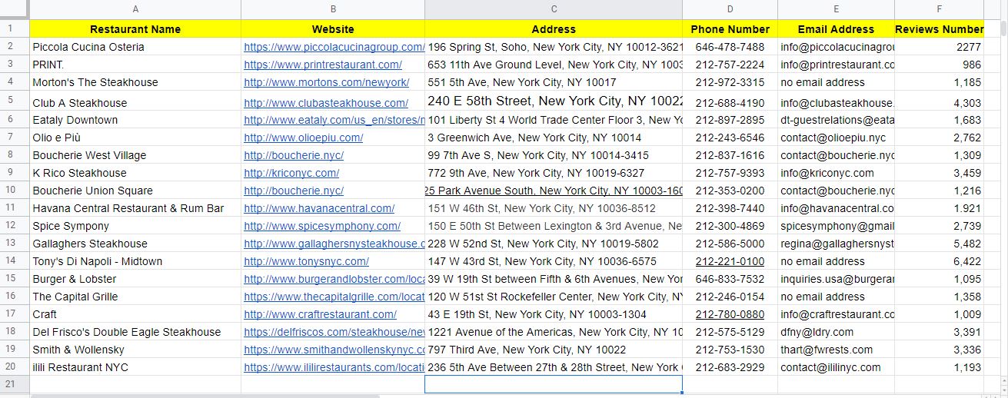The image size is (1008, 398).
Task: Open boucherie.nyc link in Boucherie West Village row
Action: pos(294,155)
